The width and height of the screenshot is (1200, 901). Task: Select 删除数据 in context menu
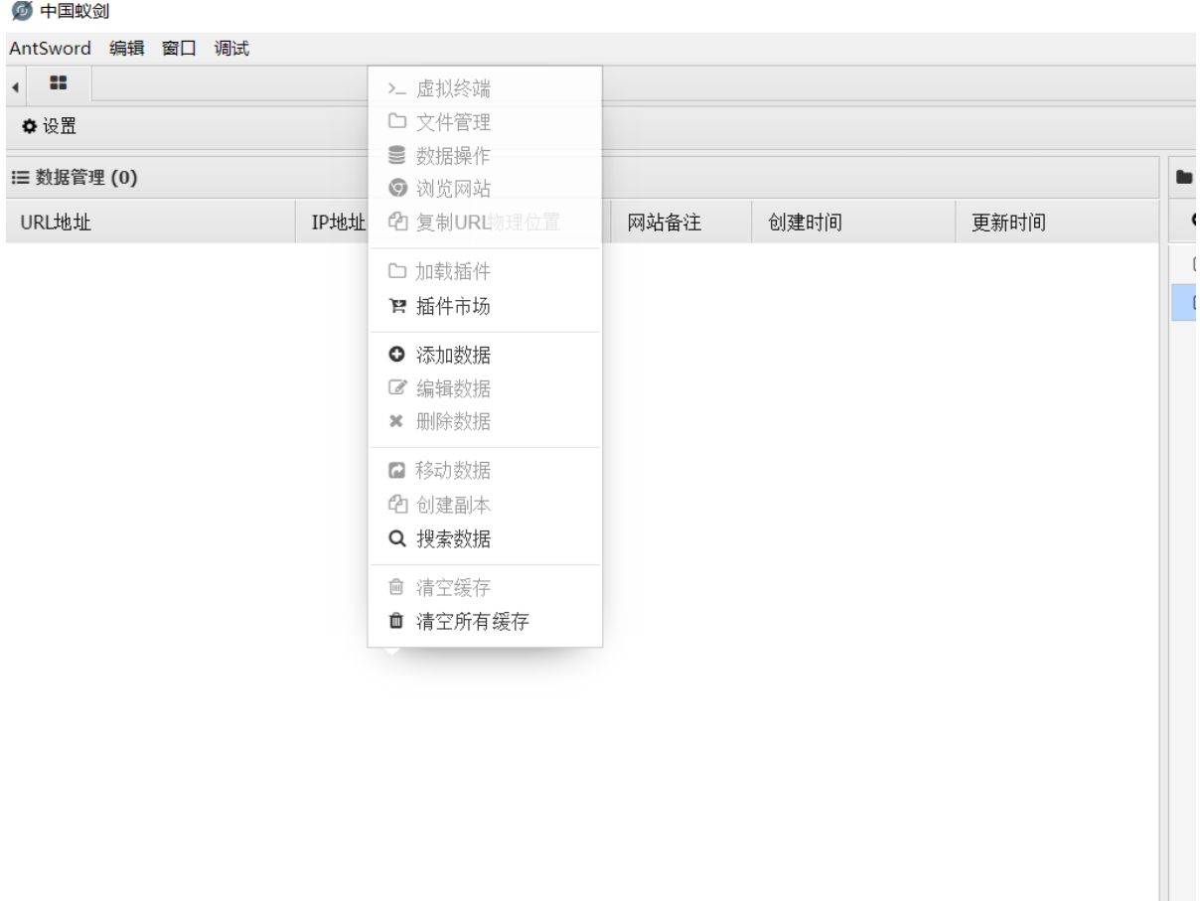(x=485, y=422)
